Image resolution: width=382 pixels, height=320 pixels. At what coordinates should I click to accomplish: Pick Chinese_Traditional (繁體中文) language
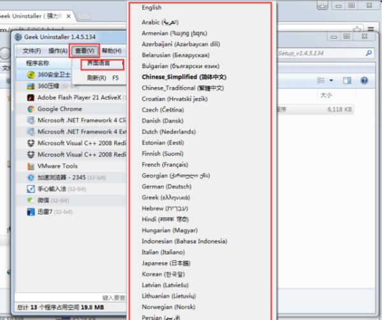pyautogui.click(x=183, y=87)
